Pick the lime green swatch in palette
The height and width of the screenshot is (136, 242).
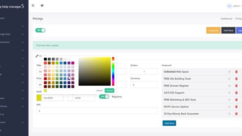57,63
